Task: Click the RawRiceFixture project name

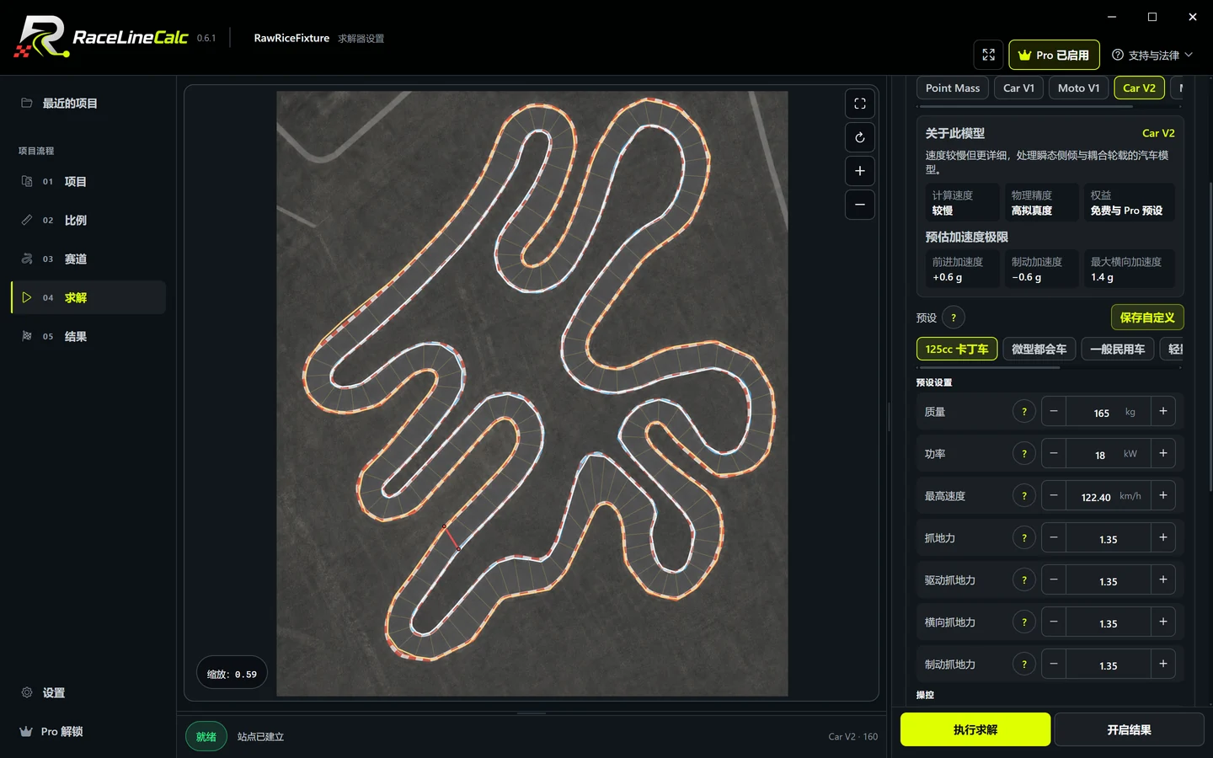Action: [291, 38]
